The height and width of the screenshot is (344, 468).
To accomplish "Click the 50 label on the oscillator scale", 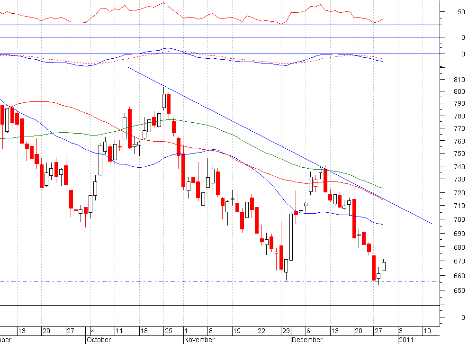I will coord(461,12).
